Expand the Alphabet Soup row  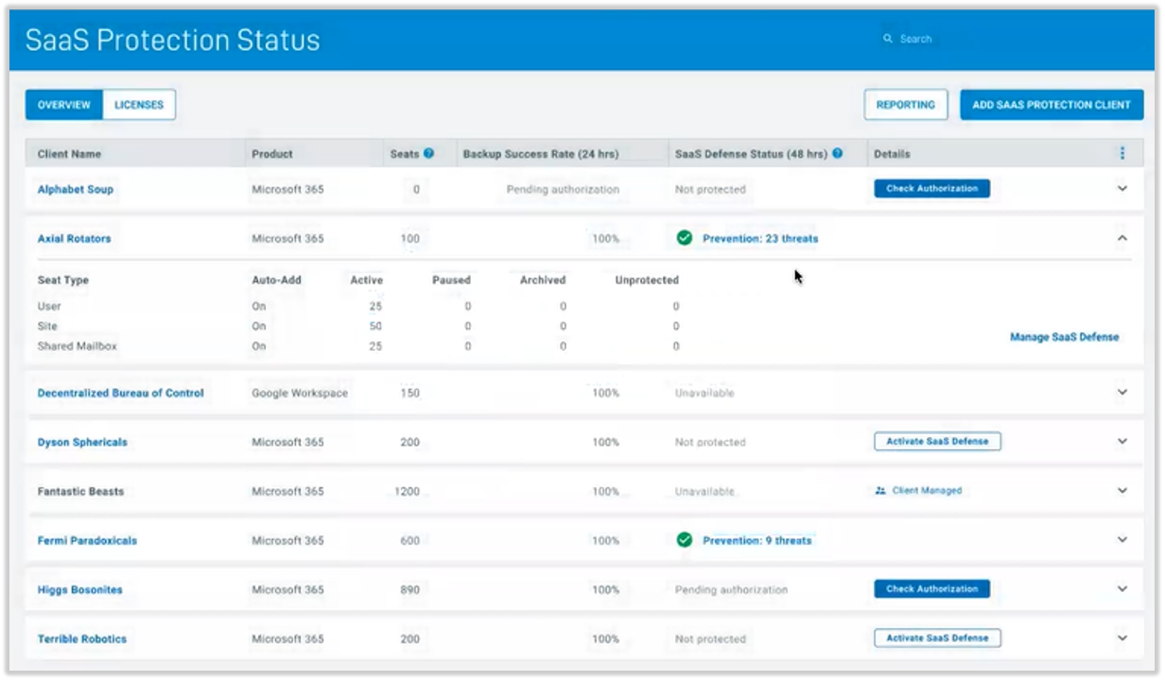[1122, 189]
